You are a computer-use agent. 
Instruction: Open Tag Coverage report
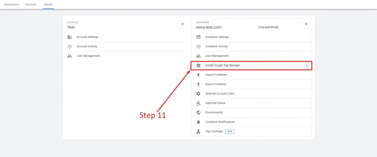point(214,131)
